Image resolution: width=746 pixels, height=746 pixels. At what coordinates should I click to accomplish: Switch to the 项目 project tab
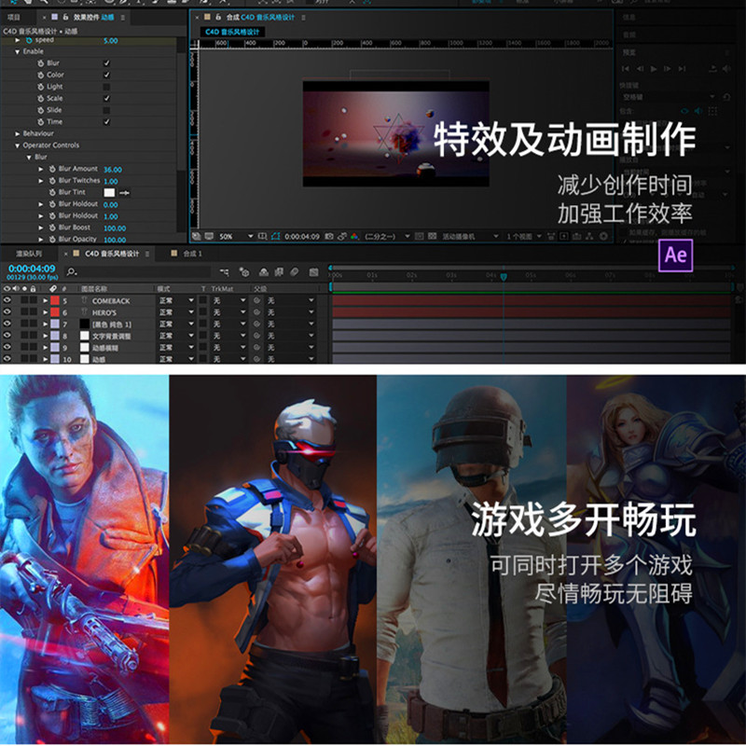pos(14,17)
